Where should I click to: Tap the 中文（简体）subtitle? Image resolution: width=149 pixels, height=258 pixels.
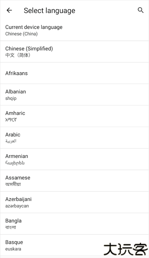tap(18, 55)
